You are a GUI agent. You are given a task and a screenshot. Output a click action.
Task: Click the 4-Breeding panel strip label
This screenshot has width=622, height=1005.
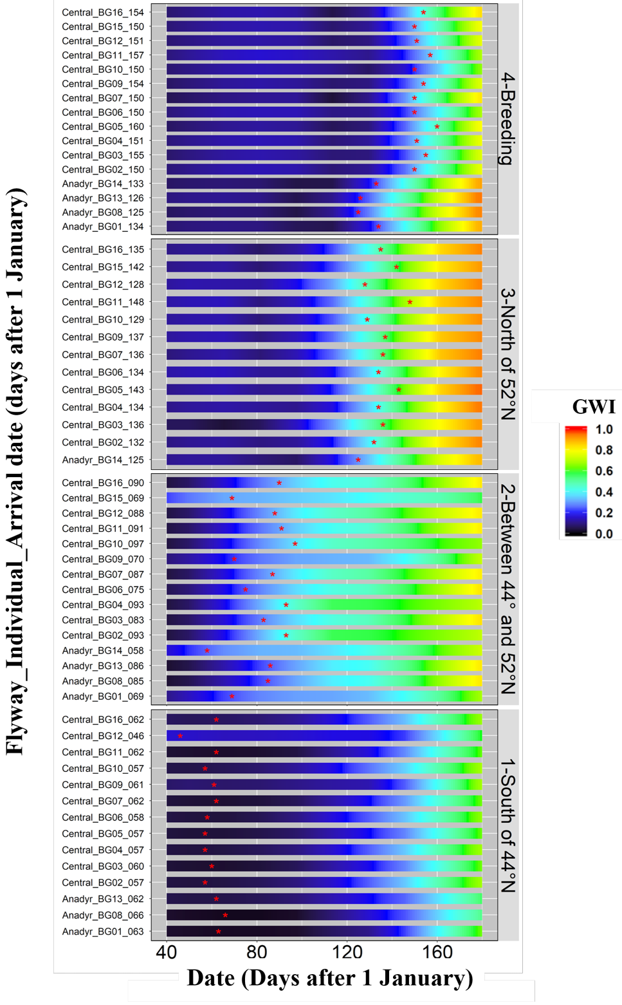508,119
